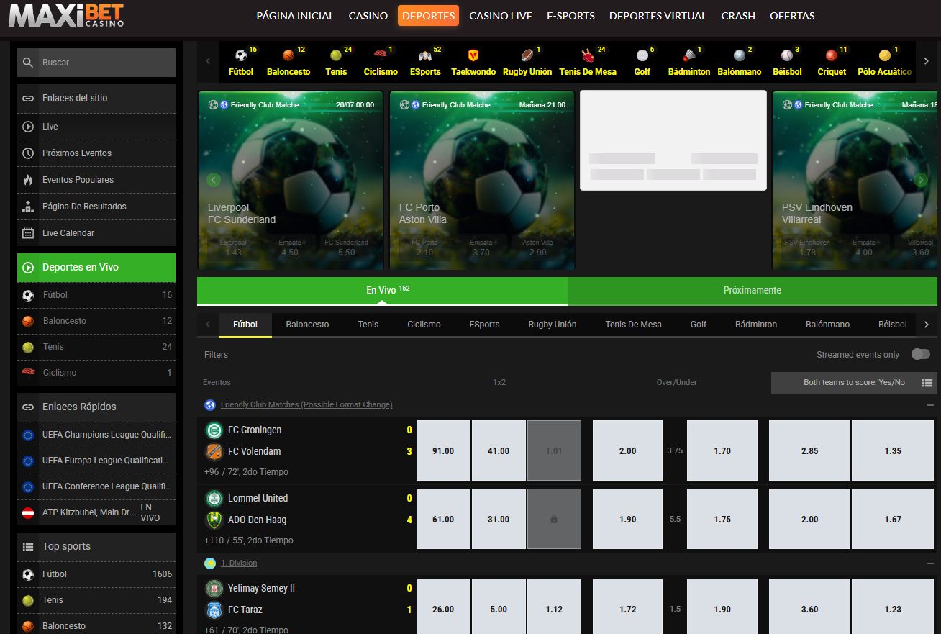Image resolution: width=941 pixels, height=634 pixels.
Task: Select the Bádminton shuttlecock icon
Action: pyautogui.click(x=688, y=55)
